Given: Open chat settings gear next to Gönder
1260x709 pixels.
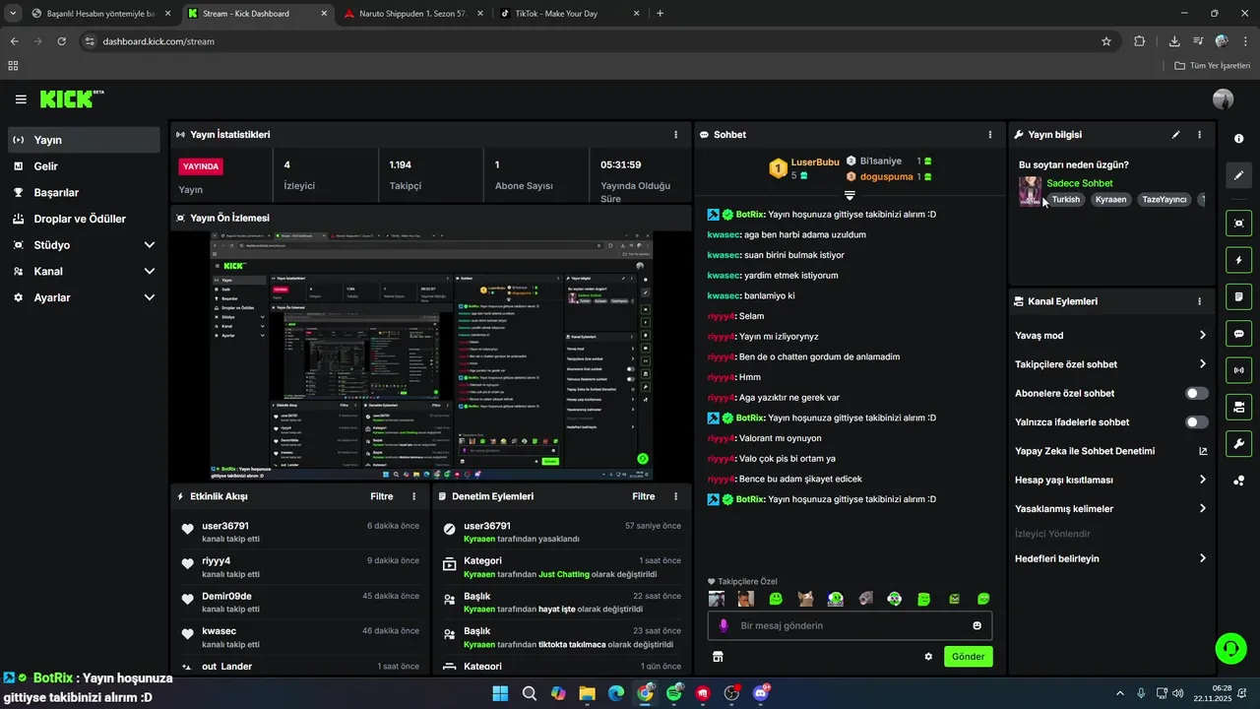Looking at the screenshot, I should pyautogui.click(x=928, y=657).
